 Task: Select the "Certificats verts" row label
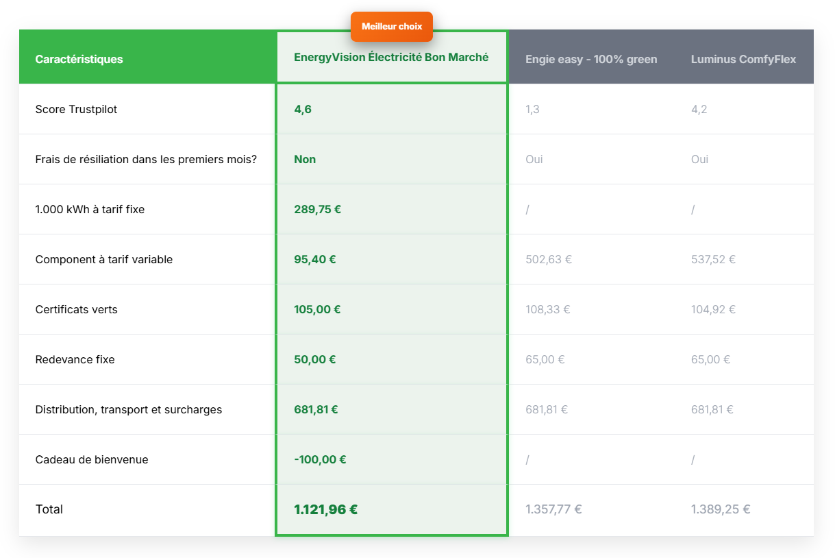pos(76,309)
